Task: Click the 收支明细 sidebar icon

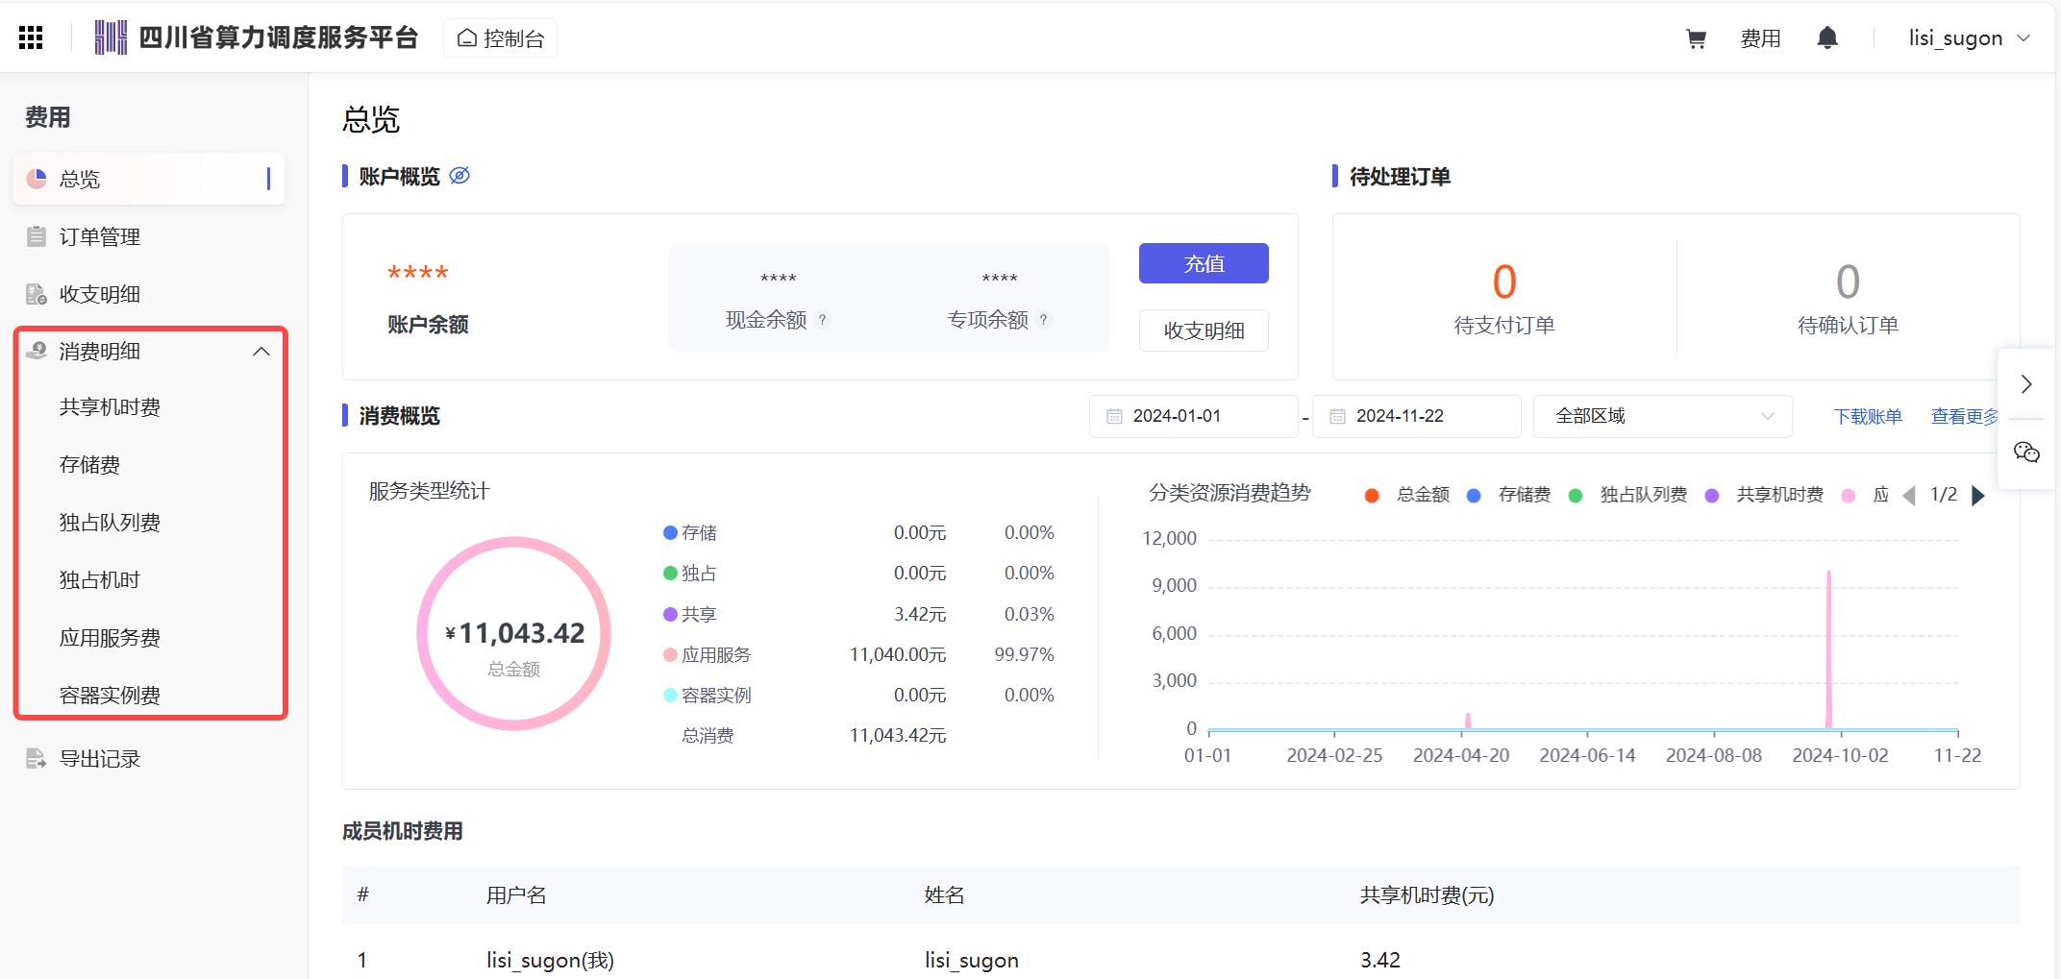Action: coord(37,294)
